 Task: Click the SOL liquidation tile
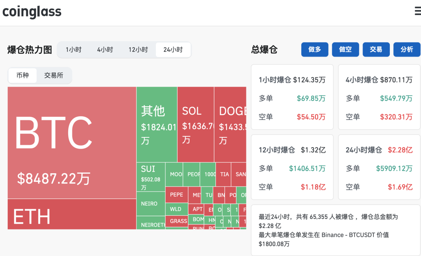click(196, 124)
